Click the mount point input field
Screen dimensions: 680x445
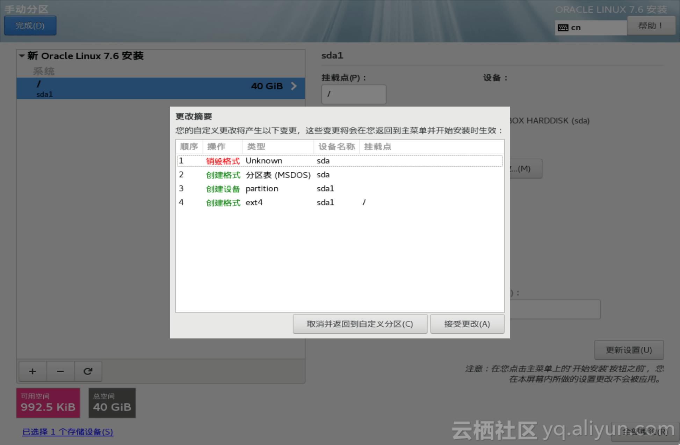pyautogui.click(x=353, y=94)
